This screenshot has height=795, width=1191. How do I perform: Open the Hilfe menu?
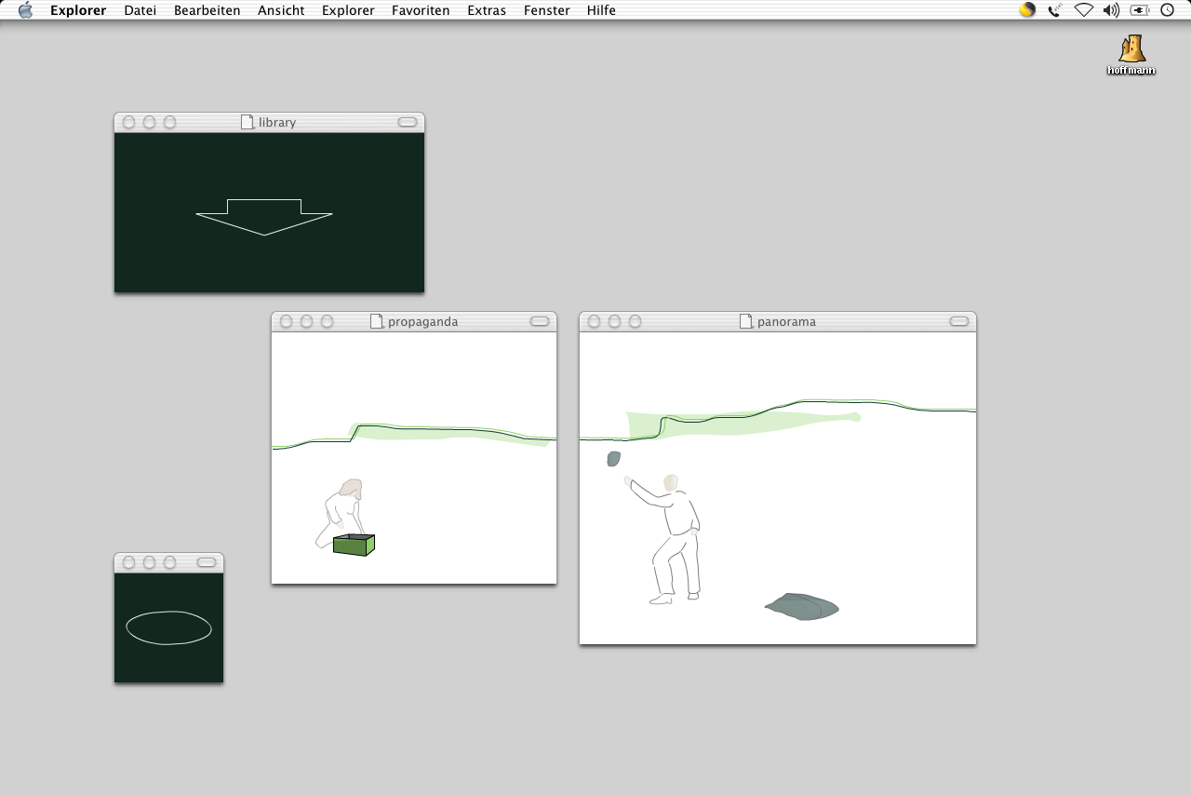point(601,10)
